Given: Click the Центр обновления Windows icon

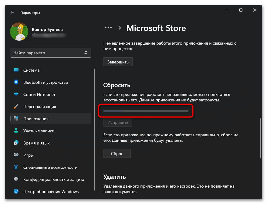Looking at the screenshot, I should click(16, 192).
